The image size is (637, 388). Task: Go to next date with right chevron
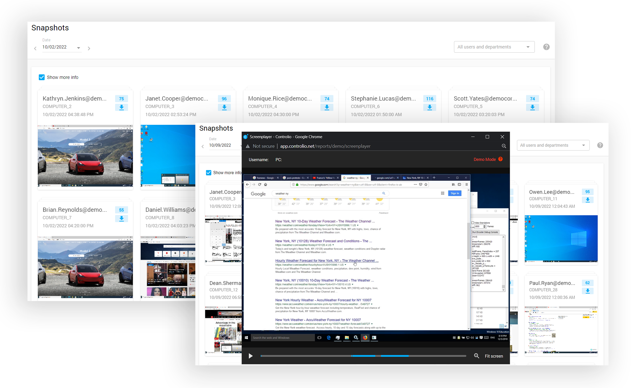point(89,48)
